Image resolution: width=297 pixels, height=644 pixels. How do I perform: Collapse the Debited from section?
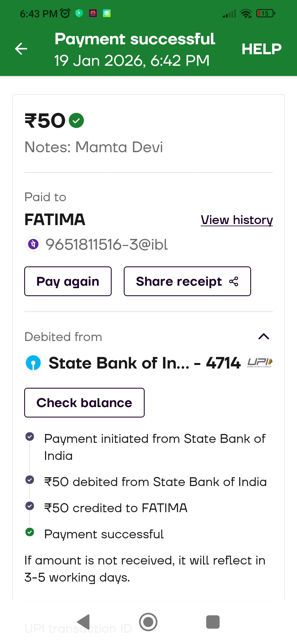point(263,336)
